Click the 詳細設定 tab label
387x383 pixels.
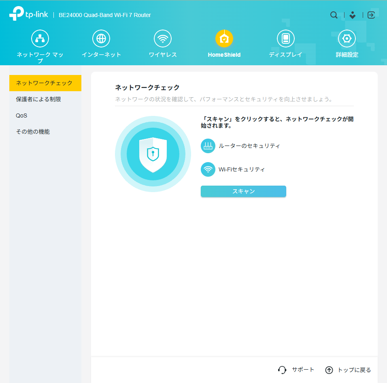click(x=347, y=55)
